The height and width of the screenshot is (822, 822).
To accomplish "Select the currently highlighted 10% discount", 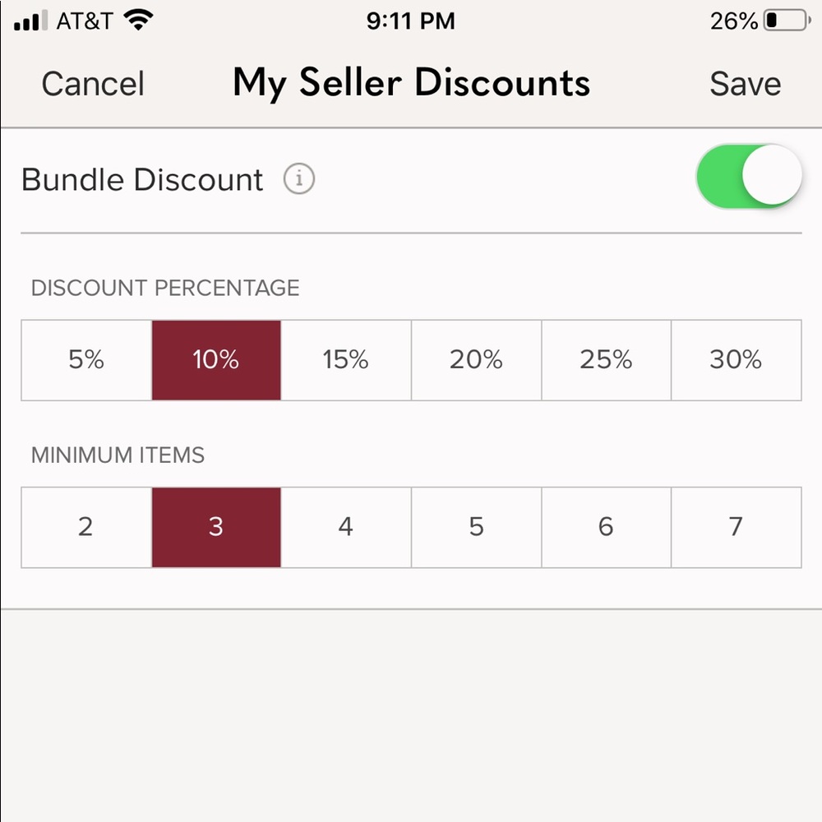I will click(x=215, y=360).
